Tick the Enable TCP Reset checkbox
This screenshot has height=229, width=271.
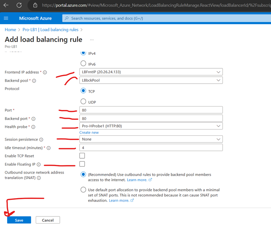click(82, 156)
